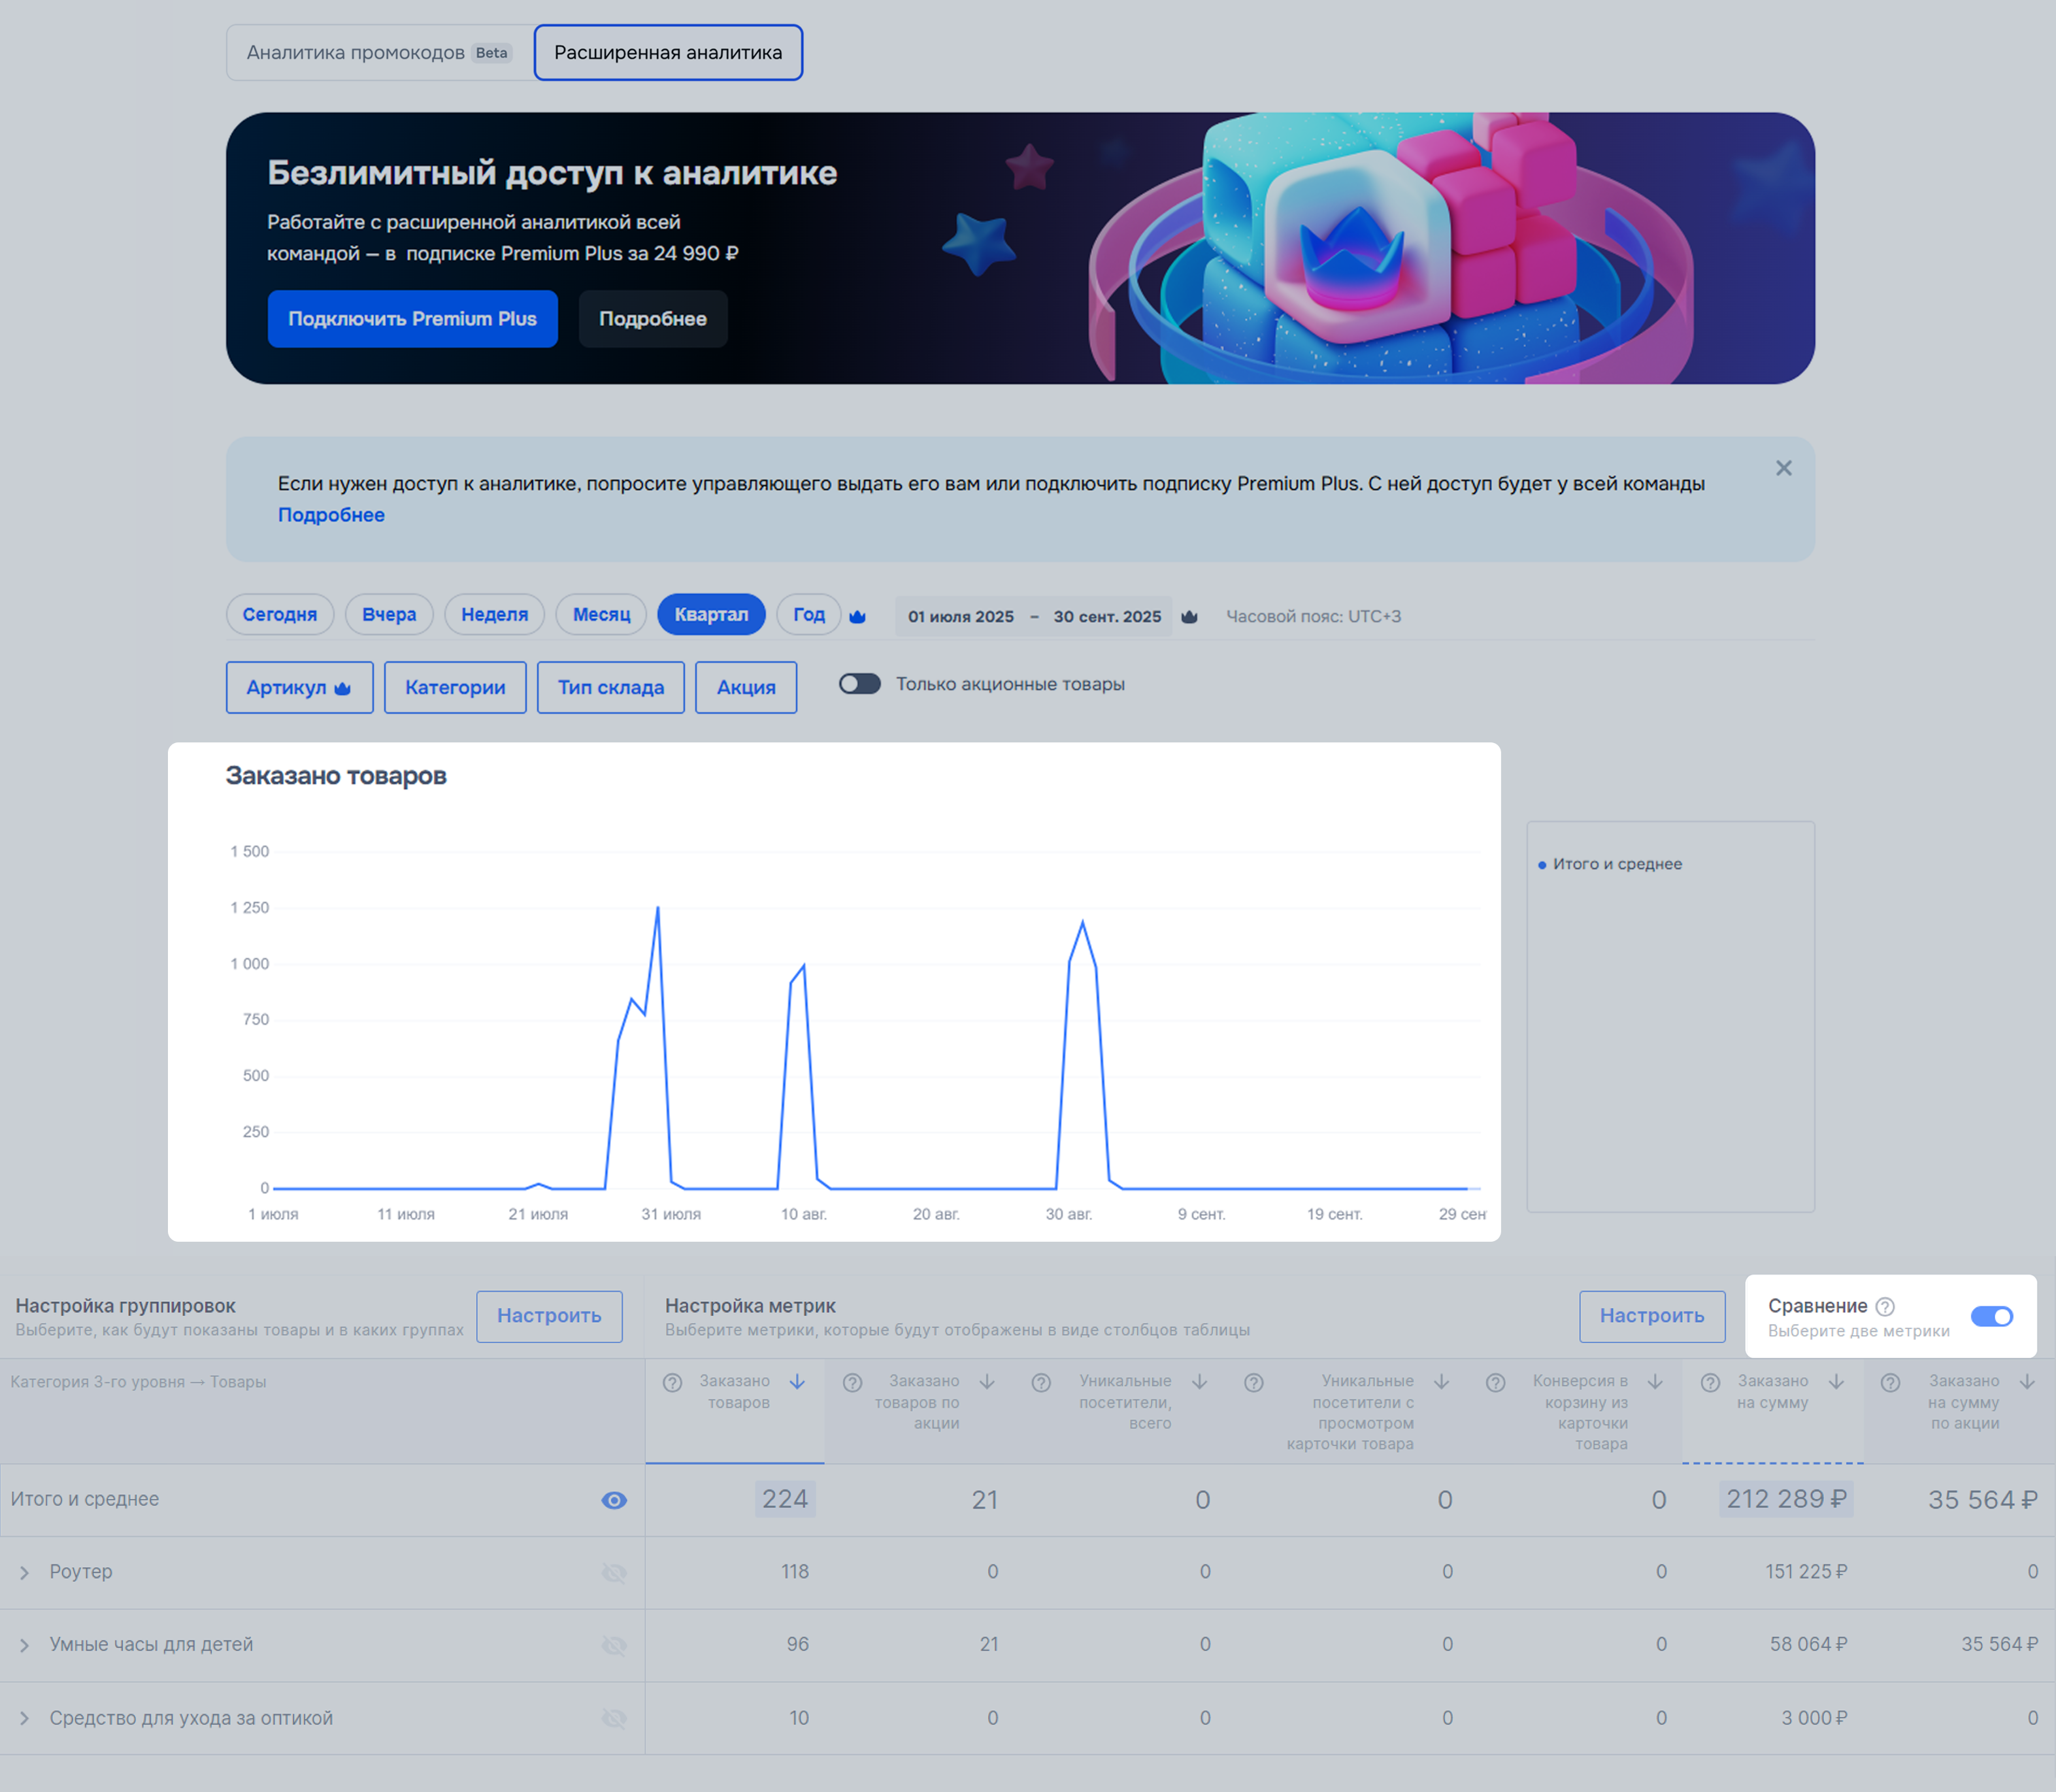2056x1792 pixels.
Task: Click sort arrow for Заказано на сумму column
Action: point(1836,1382)
